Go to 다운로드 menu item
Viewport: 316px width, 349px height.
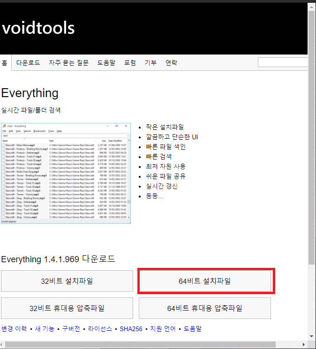coord(28,63)
